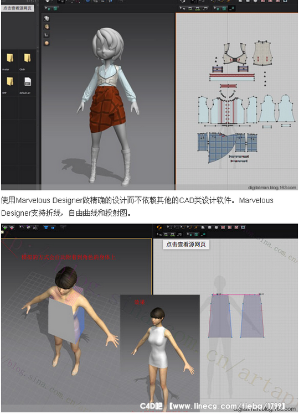Viewport: 299px width, 415px height.
Task: Select the left dress panel in the lower 2D window
Action: click(x=220, y=315)
